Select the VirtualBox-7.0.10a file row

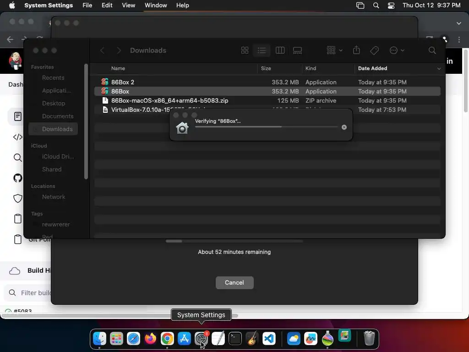point(267,110)
